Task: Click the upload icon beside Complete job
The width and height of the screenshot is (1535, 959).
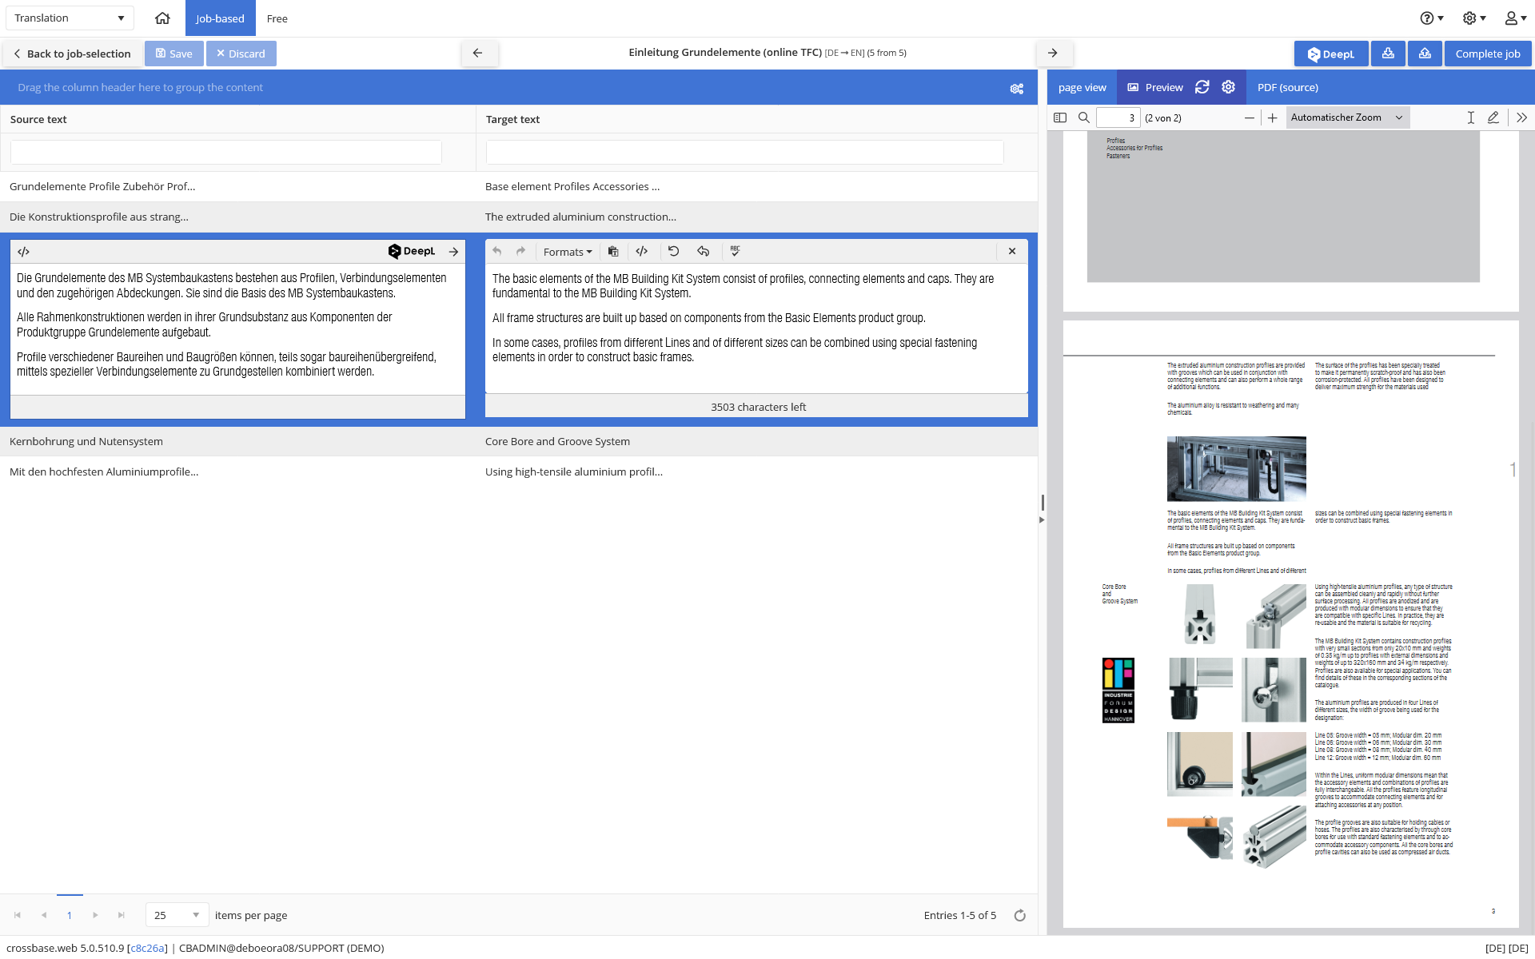Action: (x=1425, y=54)
